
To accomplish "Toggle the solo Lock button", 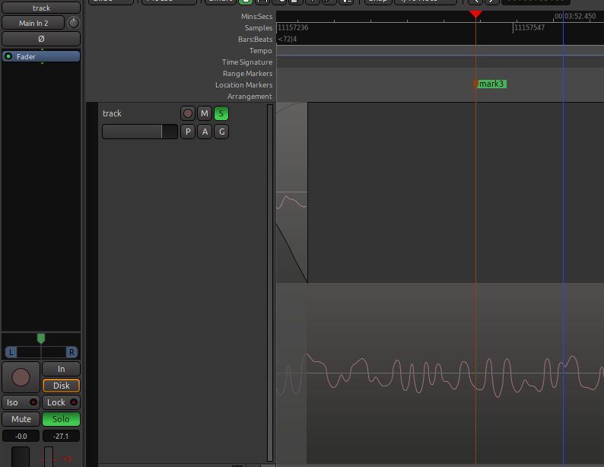I will 61,402.
